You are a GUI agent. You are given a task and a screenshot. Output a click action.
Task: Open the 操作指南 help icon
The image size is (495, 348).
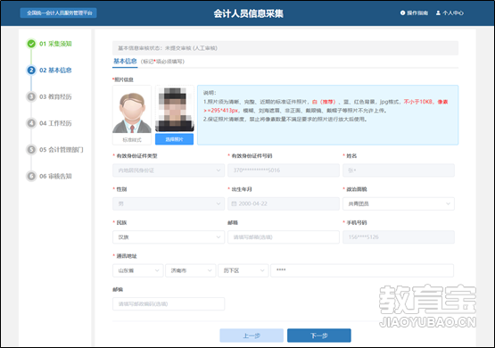(402, 13)
